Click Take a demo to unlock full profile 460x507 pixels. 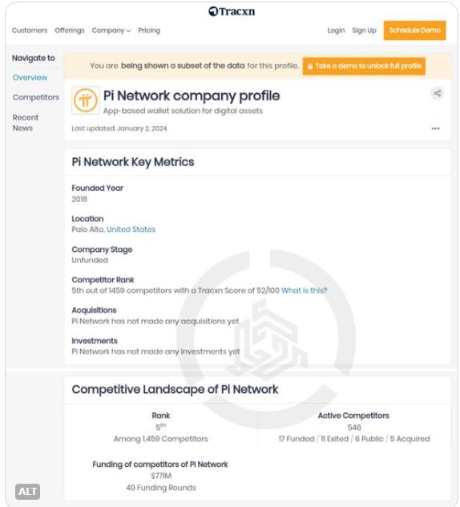click(x=364, y=66)
